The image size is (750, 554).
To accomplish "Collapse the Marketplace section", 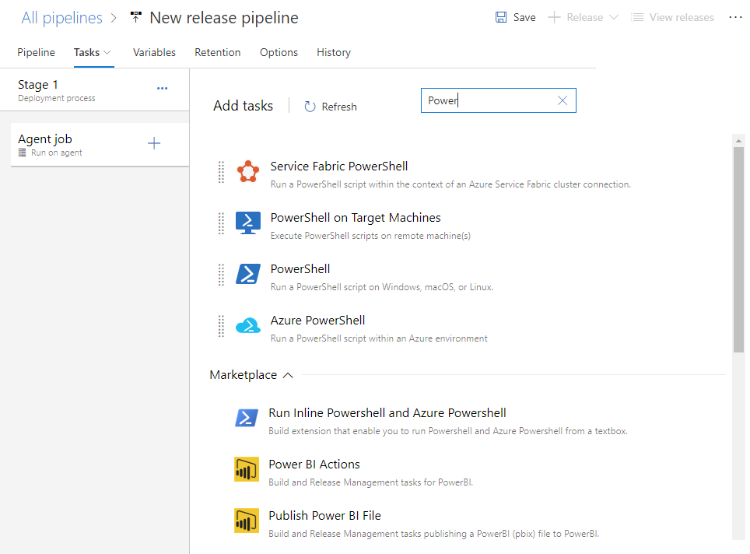I will tap(288, 375).
